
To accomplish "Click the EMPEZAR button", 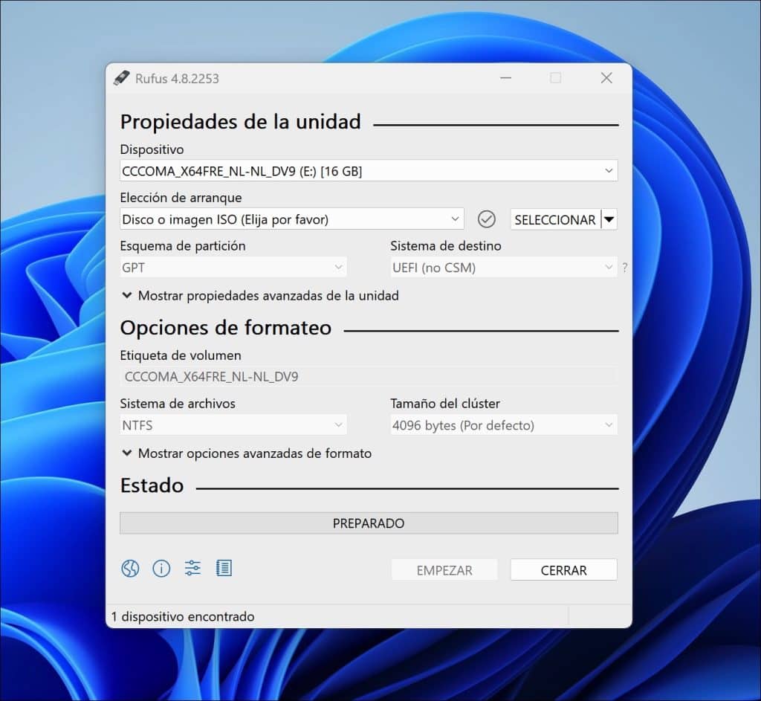I will point(444,570).
